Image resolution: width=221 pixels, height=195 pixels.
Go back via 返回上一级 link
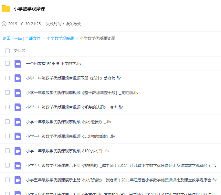point(12,38)
